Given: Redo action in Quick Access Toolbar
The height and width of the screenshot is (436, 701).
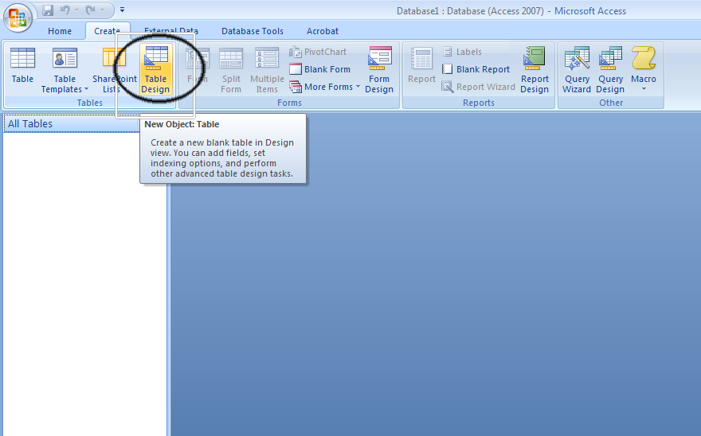Looking at the screenshot, I should click(x=90, y=10).
